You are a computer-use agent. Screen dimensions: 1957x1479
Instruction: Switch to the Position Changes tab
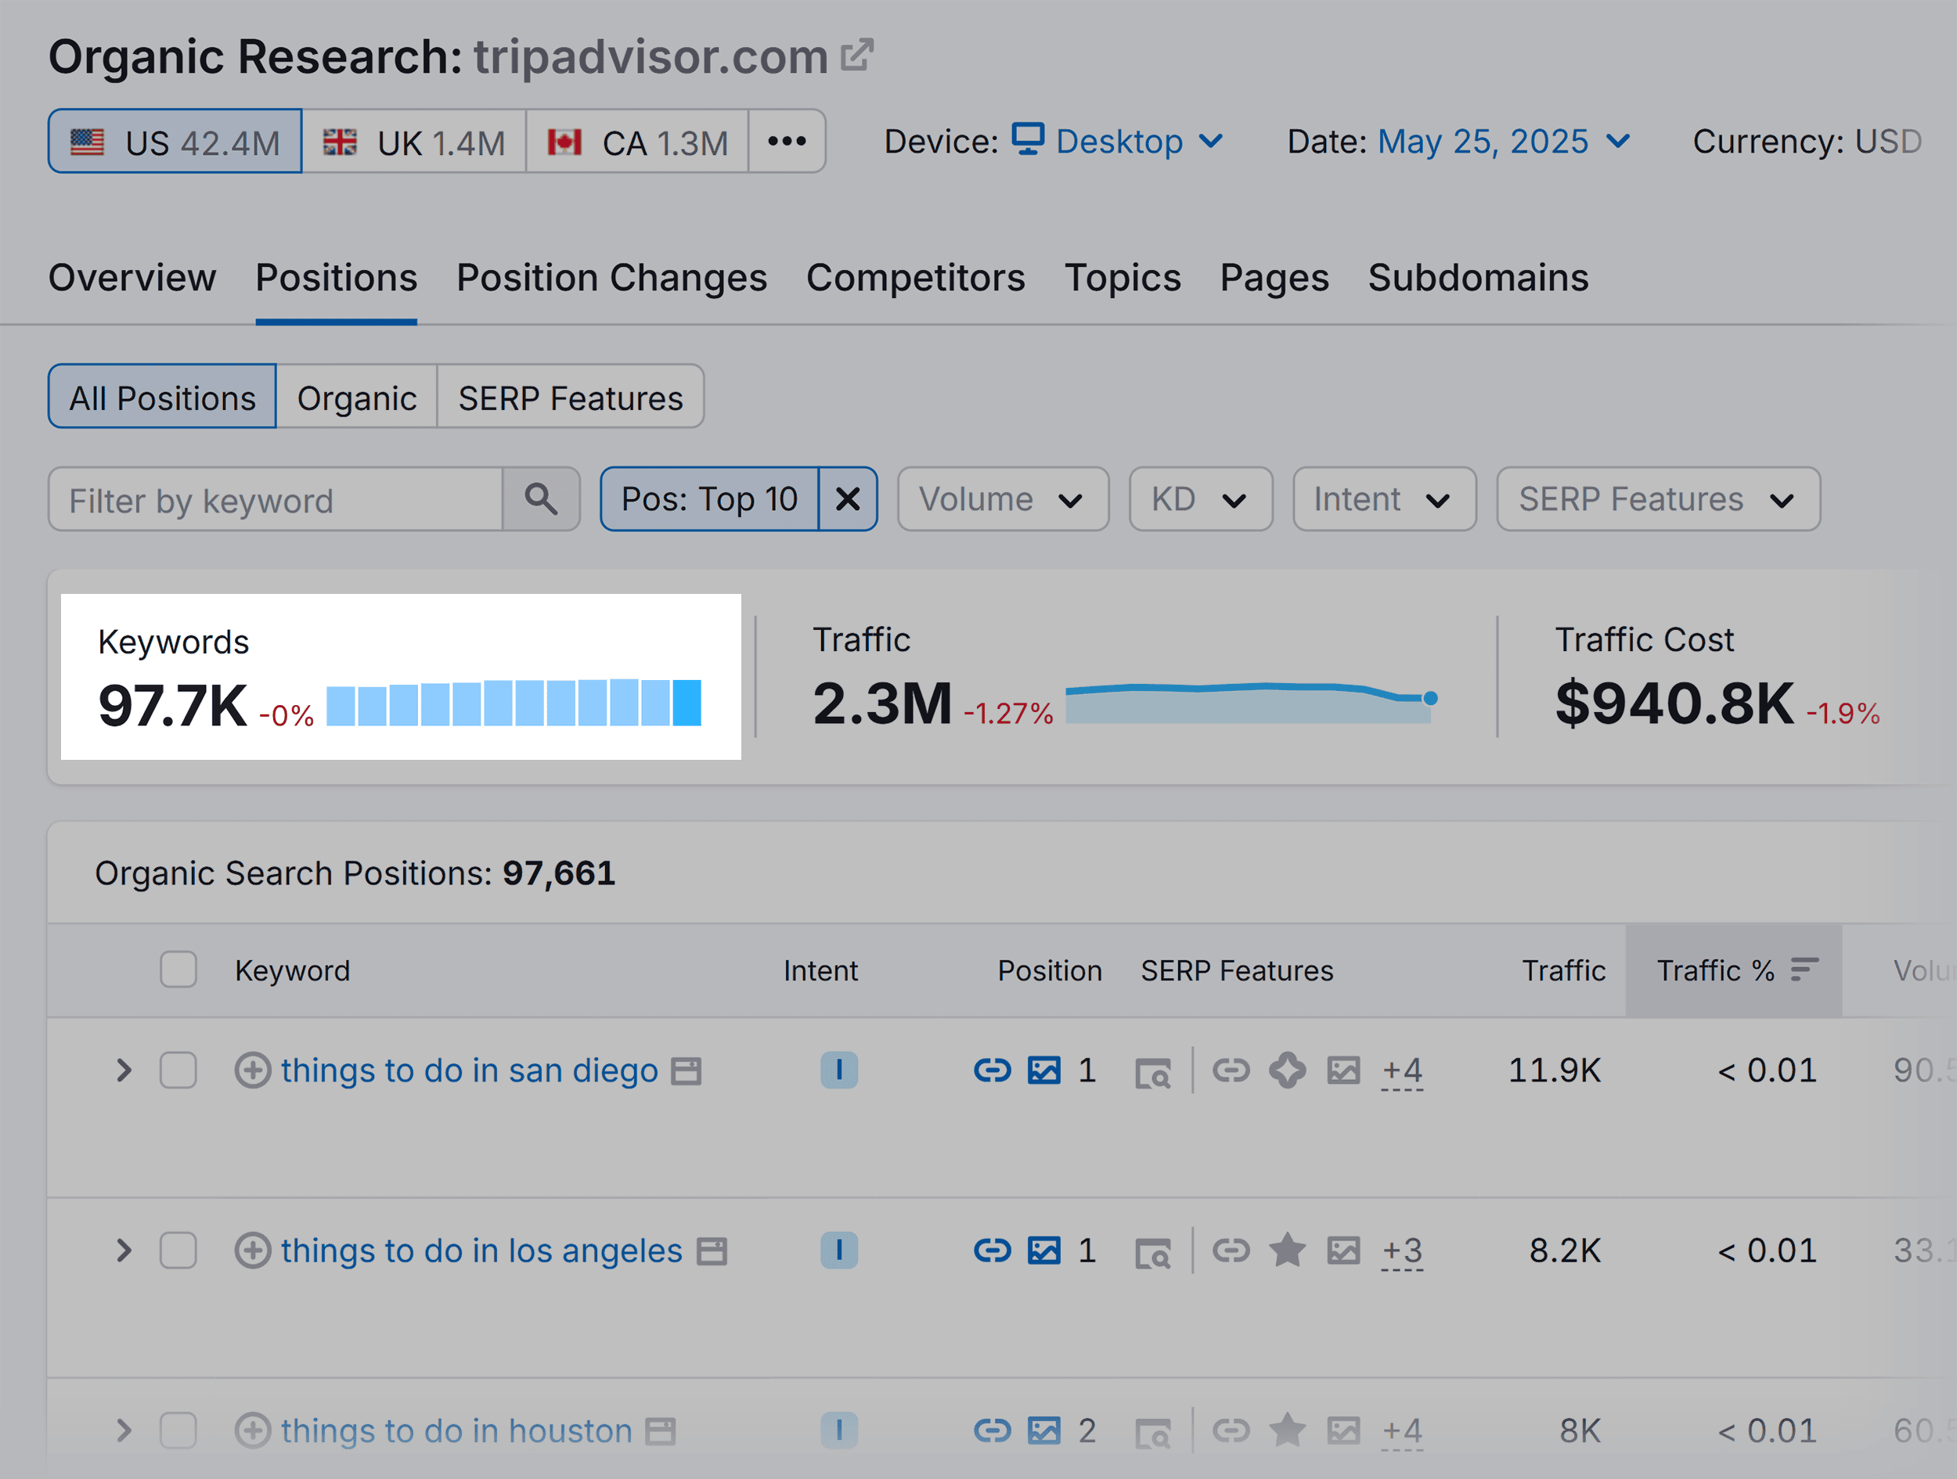tap(611, 278)
